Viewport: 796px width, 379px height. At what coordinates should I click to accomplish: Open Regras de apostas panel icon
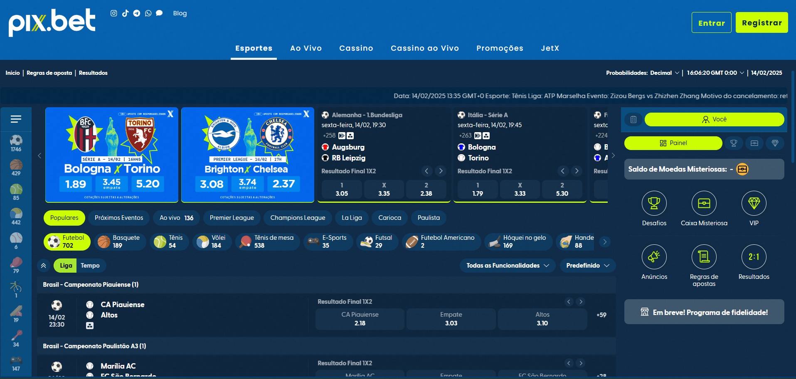coord(704,257)
